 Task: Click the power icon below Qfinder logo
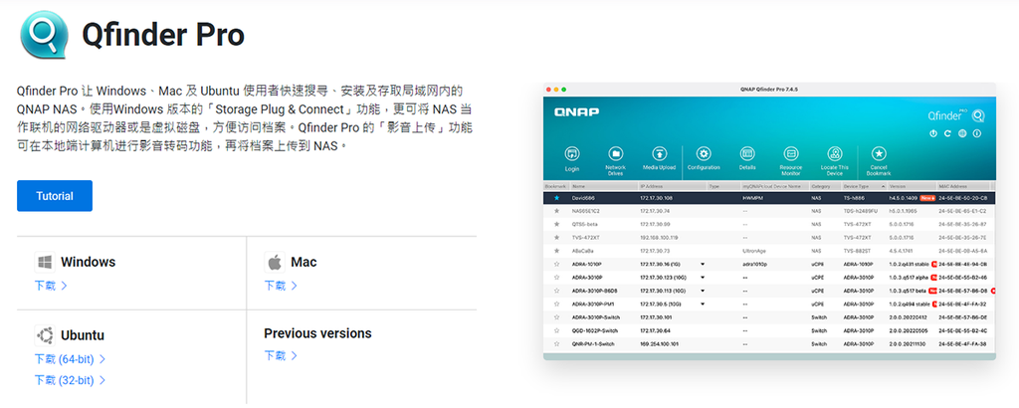click(933, 133)
